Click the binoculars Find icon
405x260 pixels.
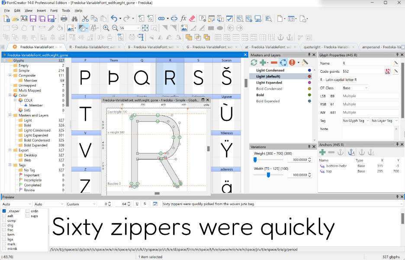point(74,19)
